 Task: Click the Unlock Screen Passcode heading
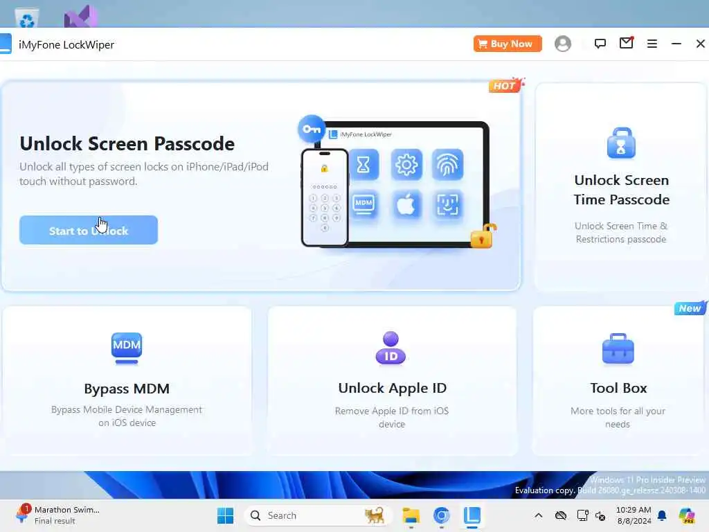[127, 144]
